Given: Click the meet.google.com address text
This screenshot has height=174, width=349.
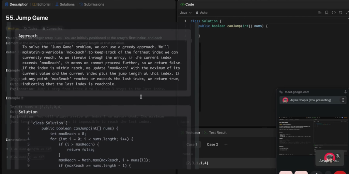Looking at the screenshot, I should click(x=297, y=92).
